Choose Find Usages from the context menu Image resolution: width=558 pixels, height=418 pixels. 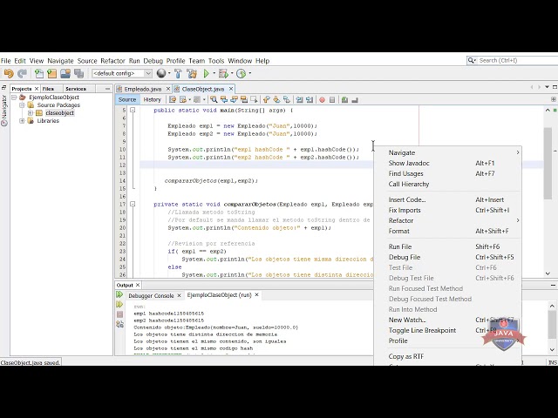447,173
